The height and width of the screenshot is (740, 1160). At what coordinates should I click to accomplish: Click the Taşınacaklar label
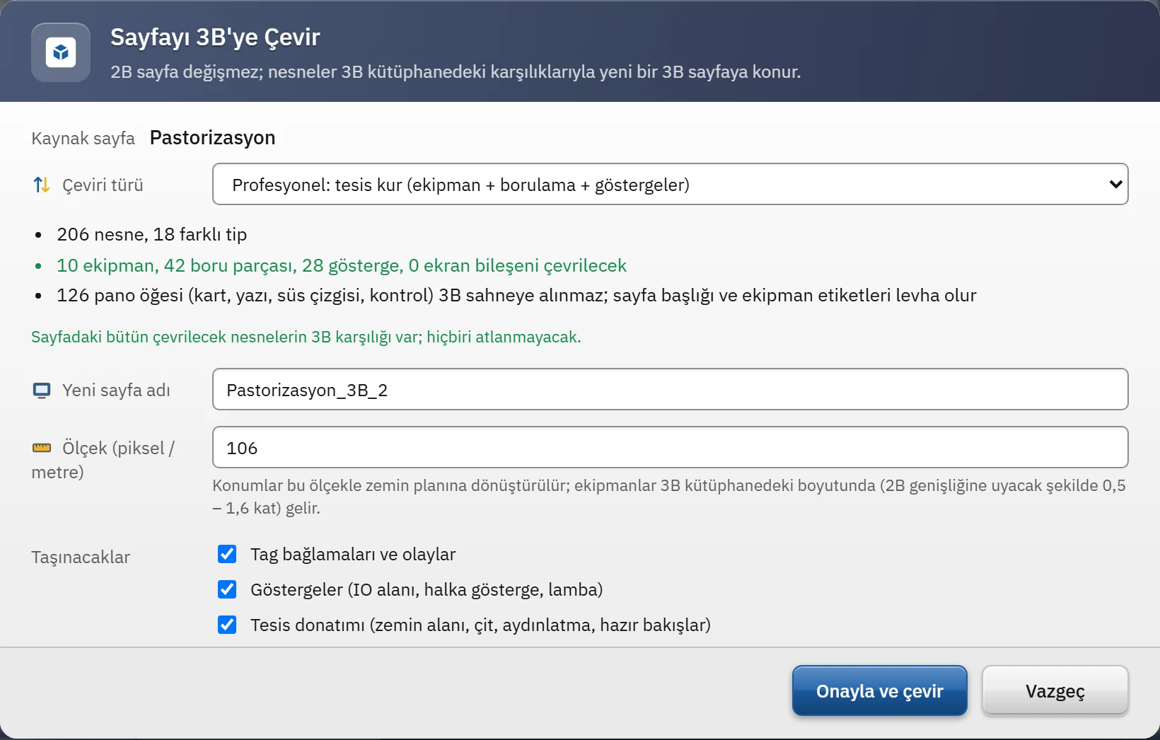coord(81,557)
